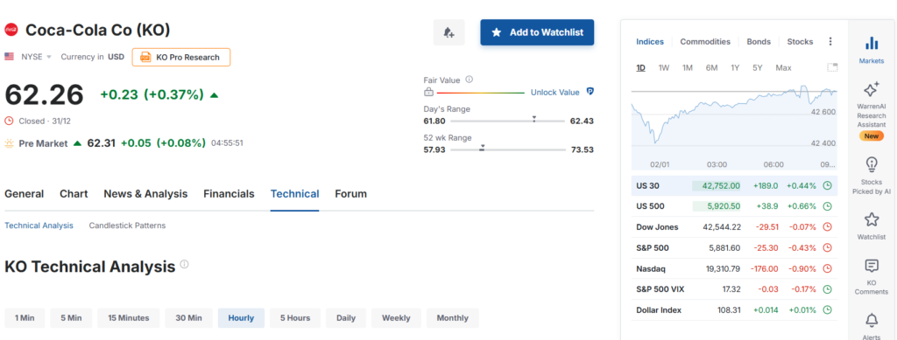This screenshot has height=340, width=897.
Task: Switch to the Chart tab
Action: 74,194
